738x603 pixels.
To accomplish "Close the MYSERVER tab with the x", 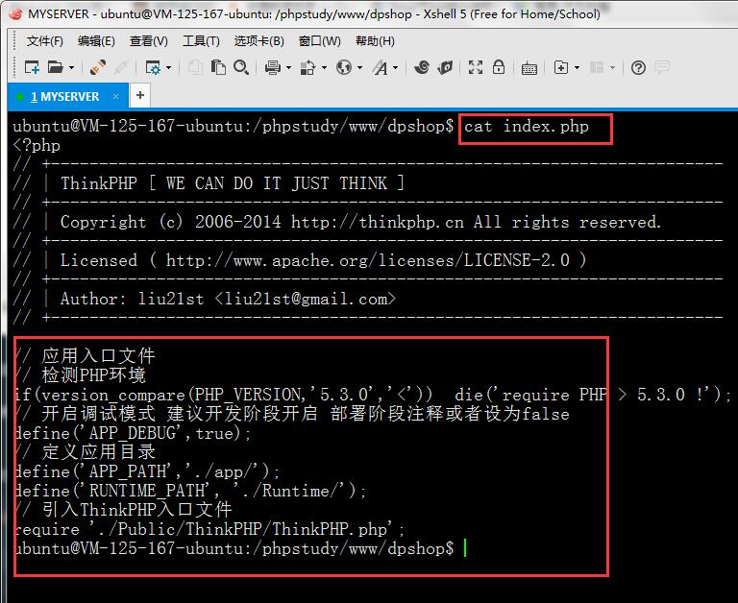I will (115, 96).
